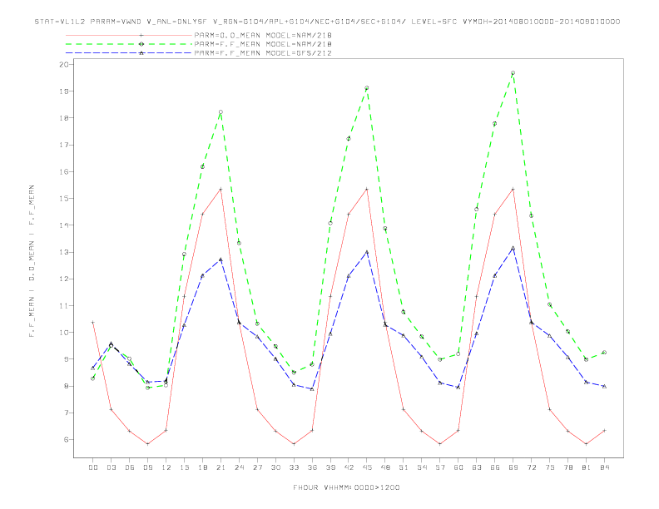Click the blue GFS triangle marker at hour 36
Image resolution: width=659 pixels, height=509 pixels.
tap(312, 389)
